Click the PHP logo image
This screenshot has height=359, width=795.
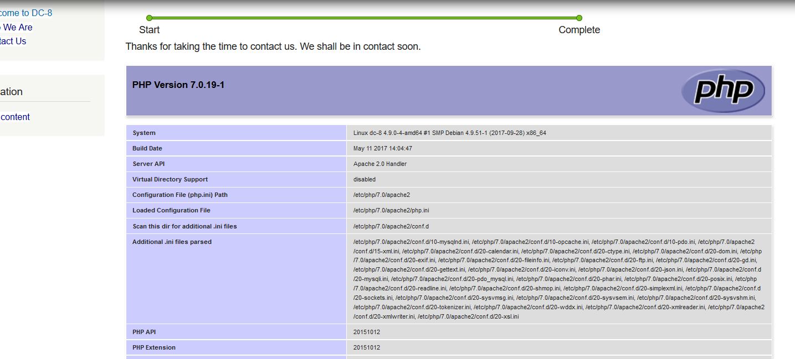[x=723, y=90]
